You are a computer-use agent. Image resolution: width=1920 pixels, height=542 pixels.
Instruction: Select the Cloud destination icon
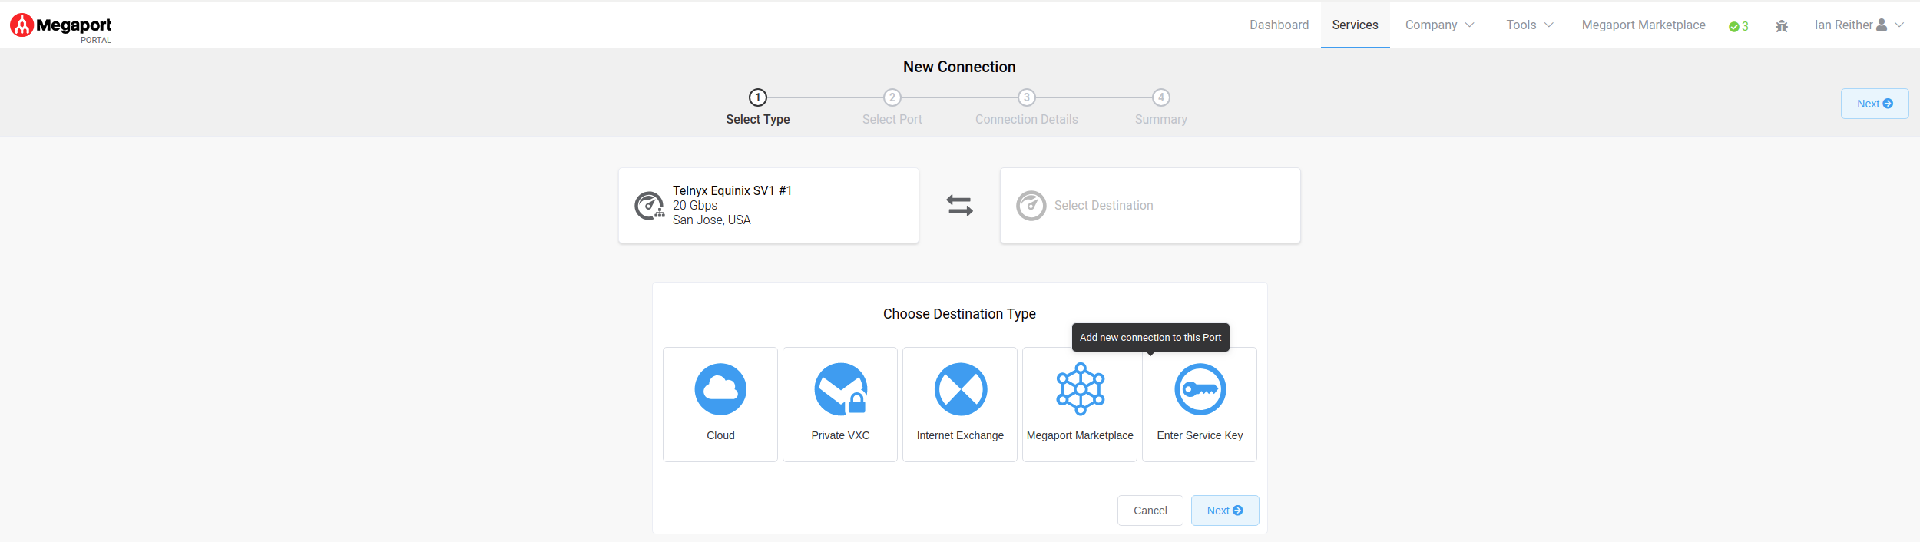(x=720, y=389)
